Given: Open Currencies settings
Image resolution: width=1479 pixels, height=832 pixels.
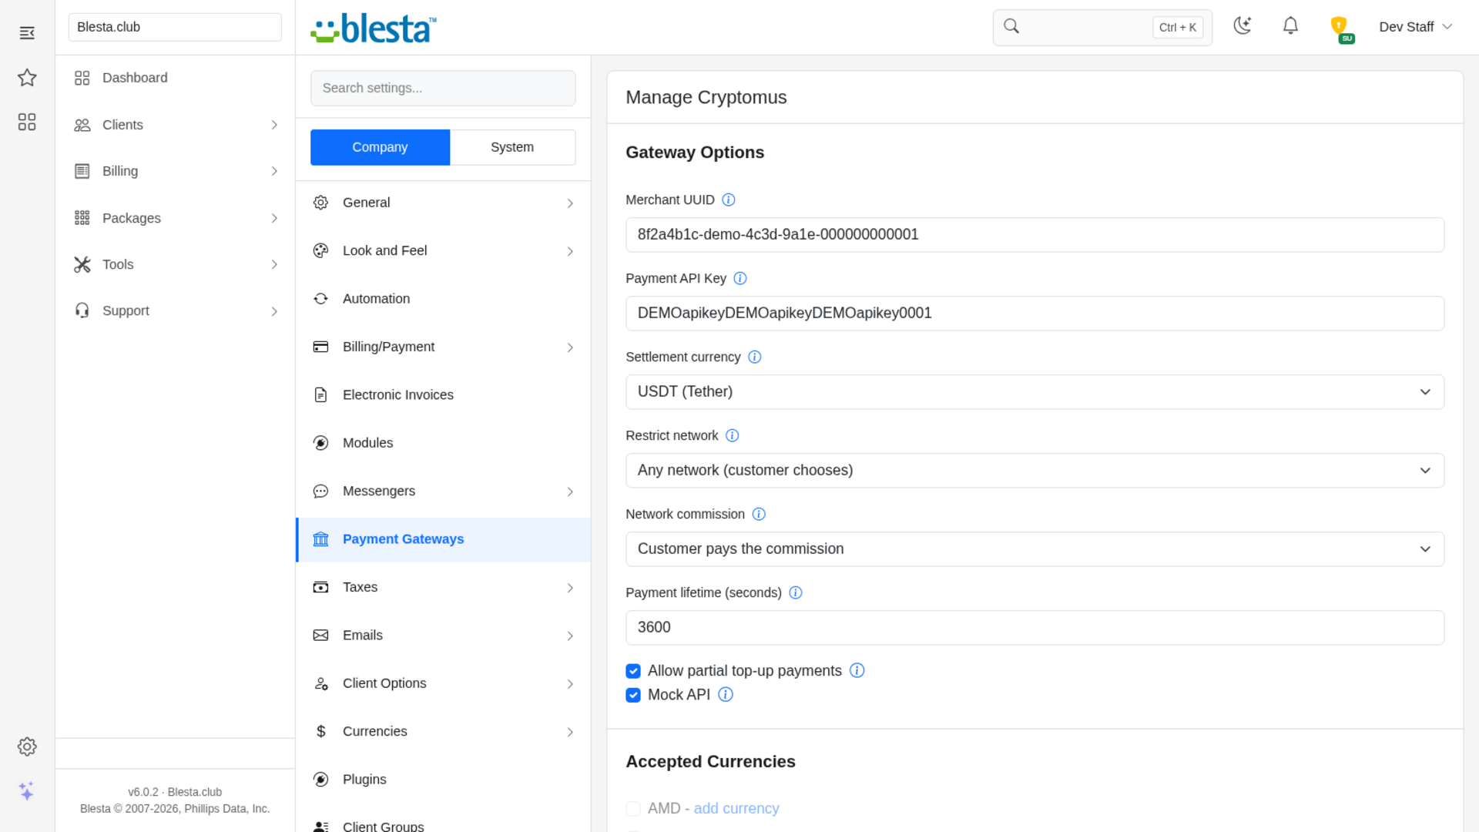Looking at the screenshot, I should tap(443, 732).
